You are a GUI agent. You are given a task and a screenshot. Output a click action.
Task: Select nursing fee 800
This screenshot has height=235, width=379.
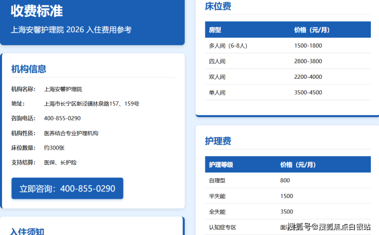pyautogui.click(x=285, y=180)
